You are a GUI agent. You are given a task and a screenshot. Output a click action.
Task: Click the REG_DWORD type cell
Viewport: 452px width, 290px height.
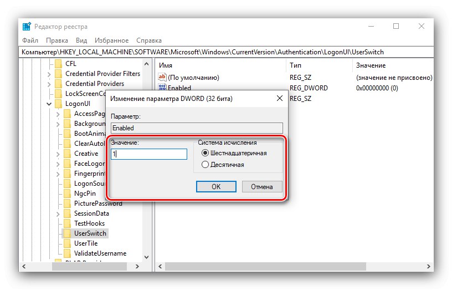tap(309, 88)
